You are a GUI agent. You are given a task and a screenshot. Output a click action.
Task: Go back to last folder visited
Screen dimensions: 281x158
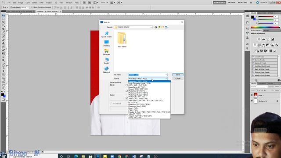(156, 27)
